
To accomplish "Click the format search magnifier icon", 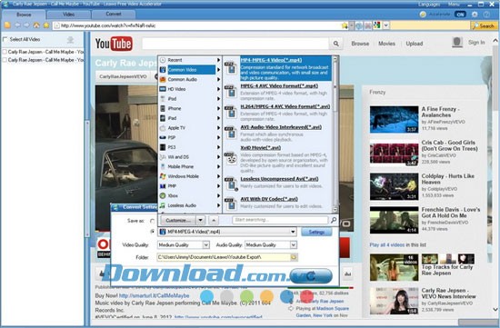I will tap(334, 220).
